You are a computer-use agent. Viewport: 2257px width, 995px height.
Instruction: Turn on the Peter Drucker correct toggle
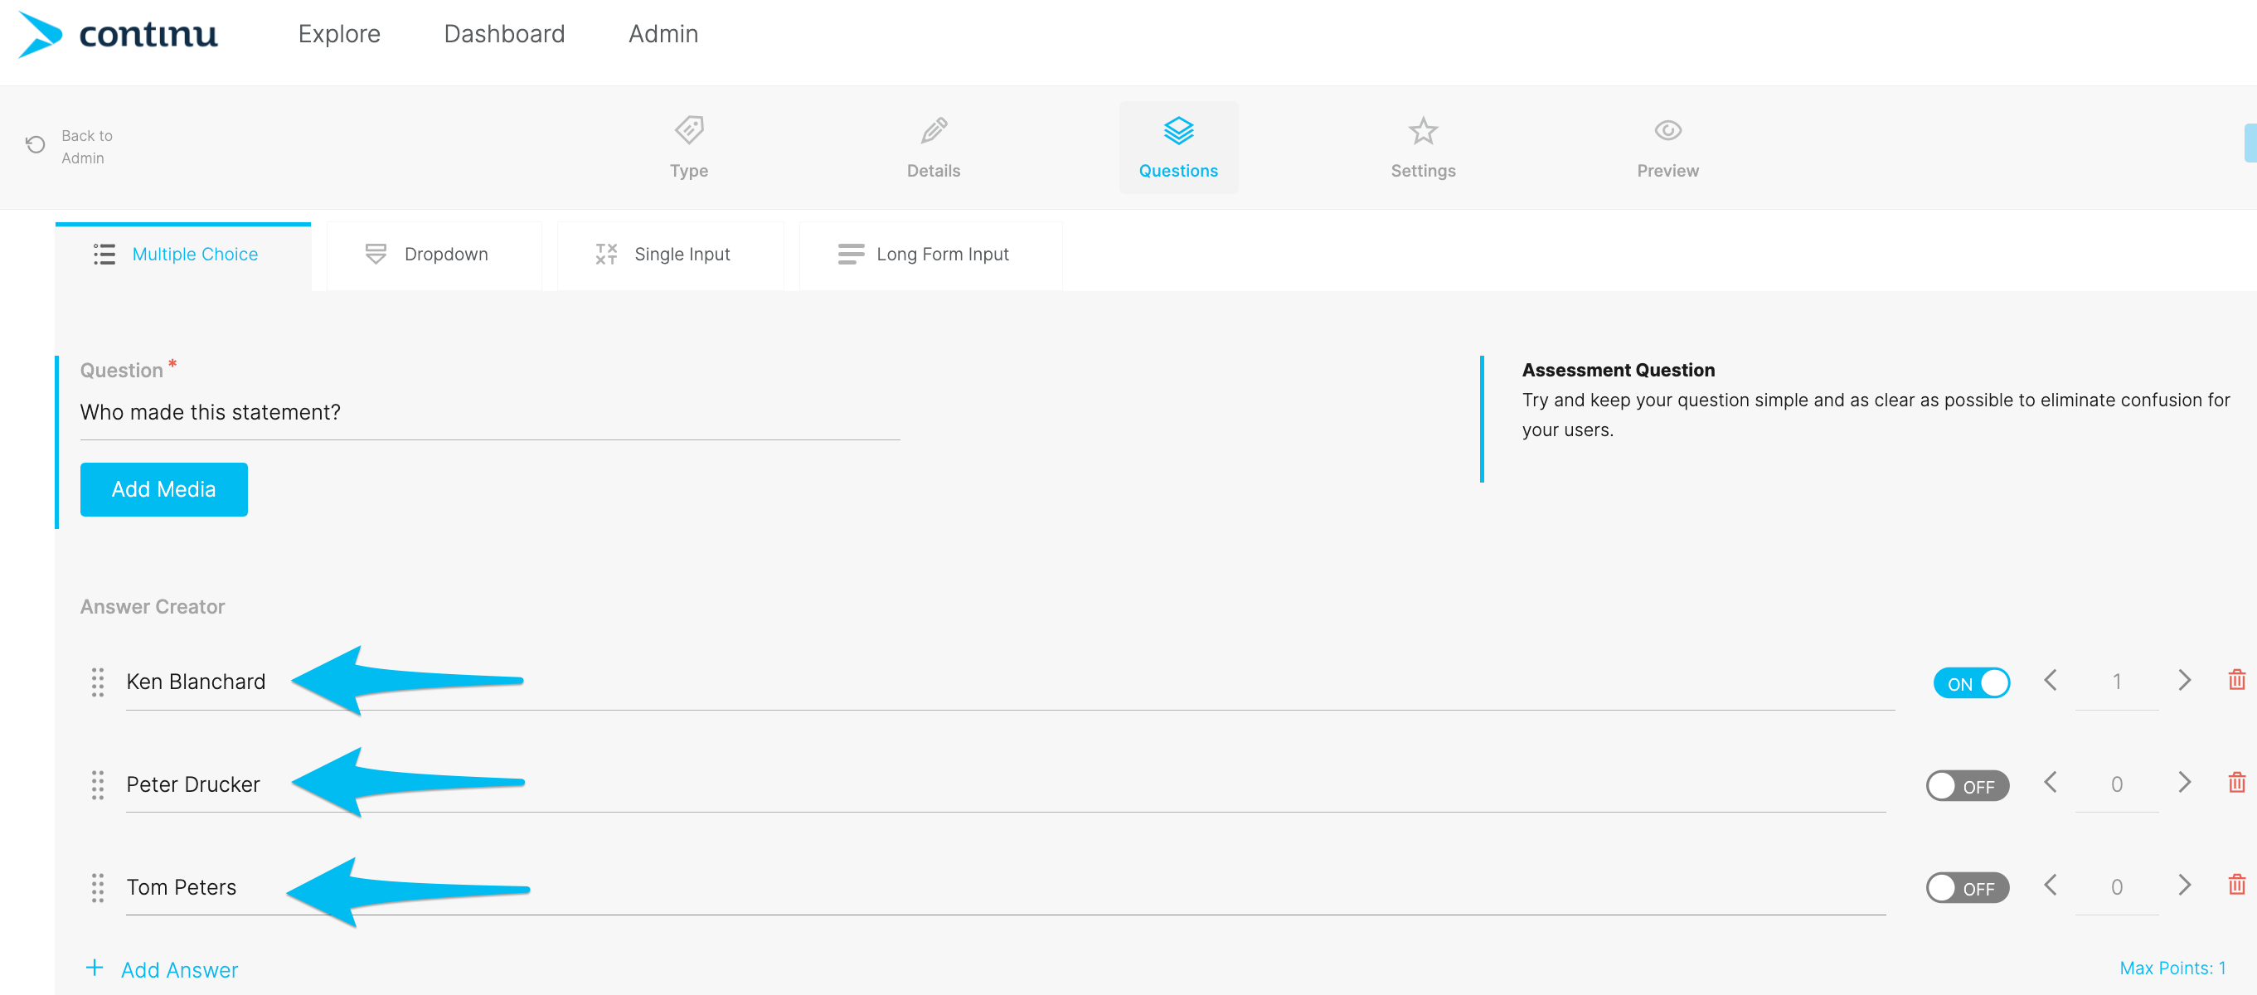pos(1967,786)
